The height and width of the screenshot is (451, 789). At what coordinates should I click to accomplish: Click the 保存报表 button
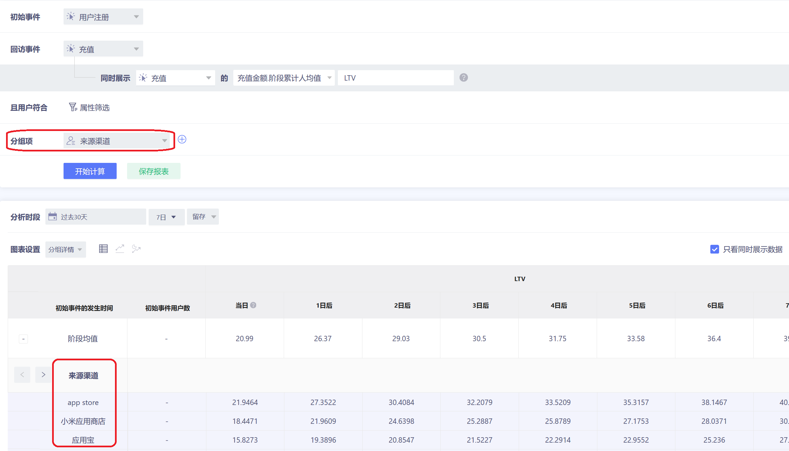point(154,171)
